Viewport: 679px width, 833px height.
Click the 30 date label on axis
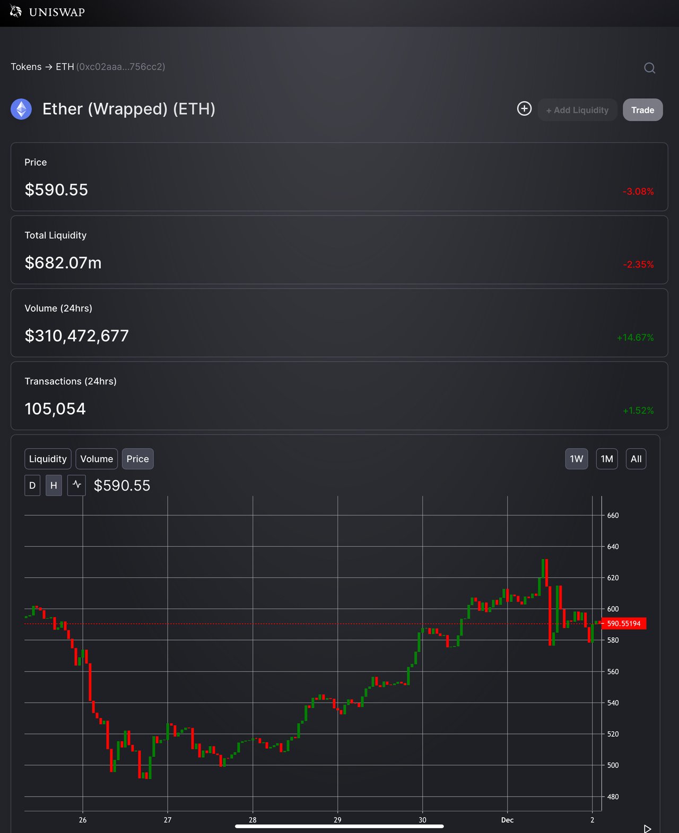(x=422, y=820)
